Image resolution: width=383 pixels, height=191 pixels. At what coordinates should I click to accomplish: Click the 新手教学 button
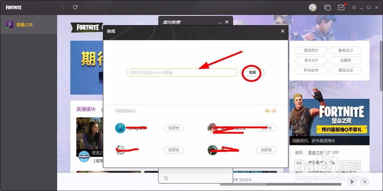tap(311, 70)
